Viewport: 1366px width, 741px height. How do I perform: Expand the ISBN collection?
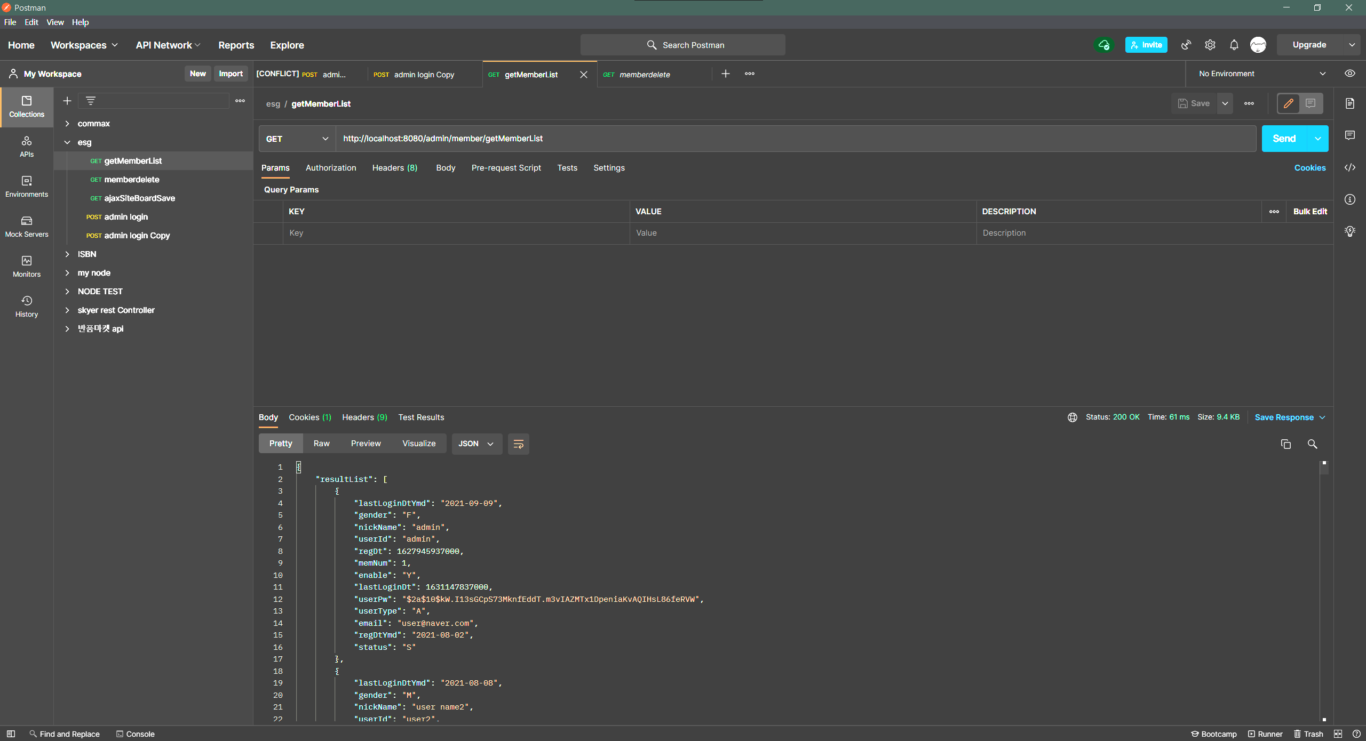(x=68, y=254)
